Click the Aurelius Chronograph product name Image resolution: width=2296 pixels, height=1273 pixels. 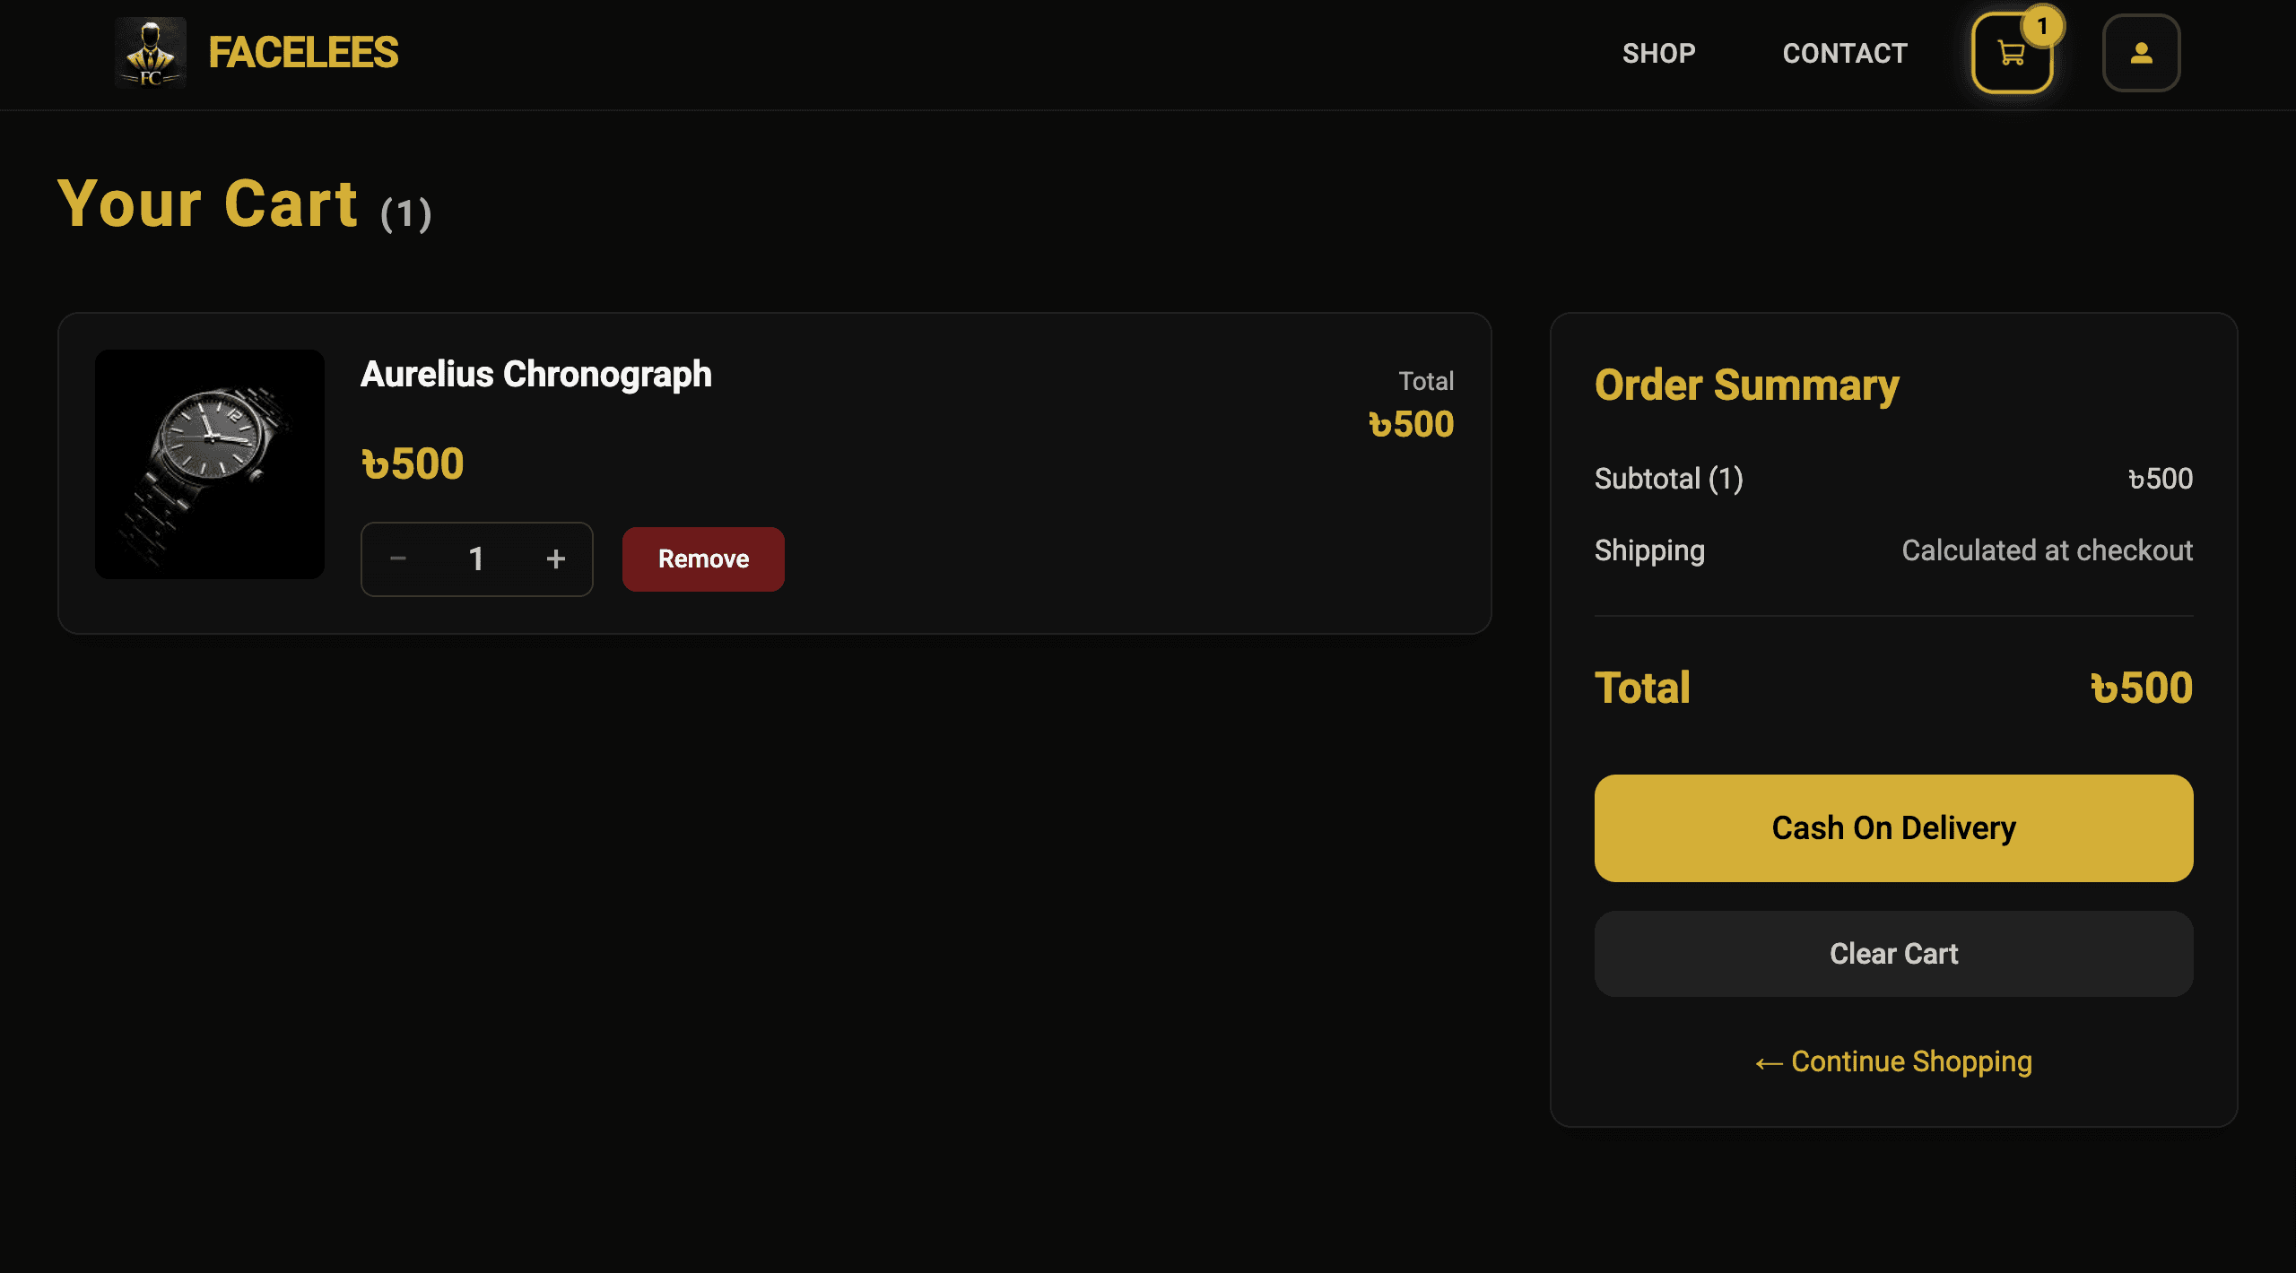click(x=535, y=374)
